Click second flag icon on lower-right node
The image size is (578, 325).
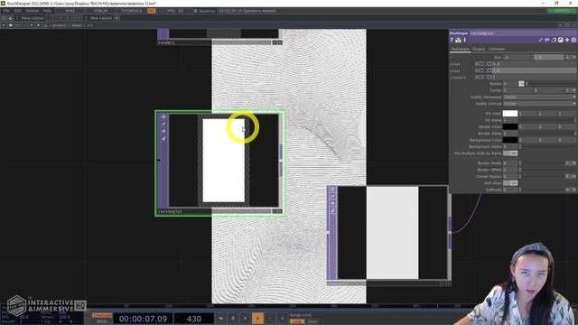tap(332, 196)
